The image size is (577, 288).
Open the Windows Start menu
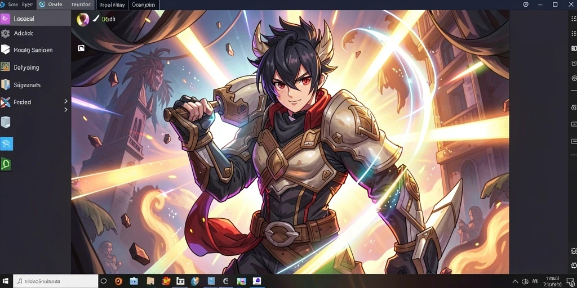[x=6, y=281]
